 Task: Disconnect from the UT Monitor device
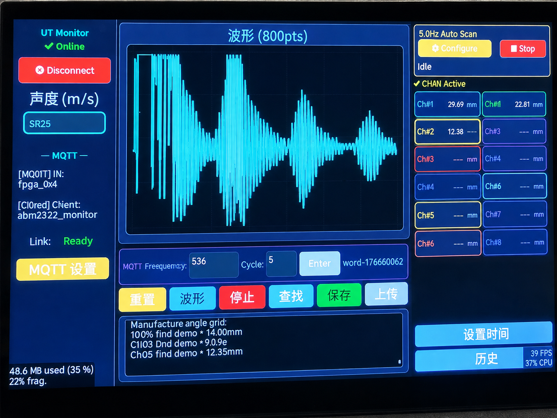pyautogui.click(x=65, y=70)
